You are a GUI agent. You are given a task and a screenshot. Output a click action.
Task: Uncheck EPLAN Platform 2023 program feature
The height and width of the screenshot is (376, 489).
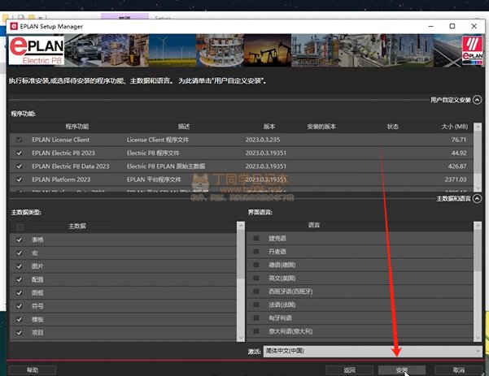(20, 179)
